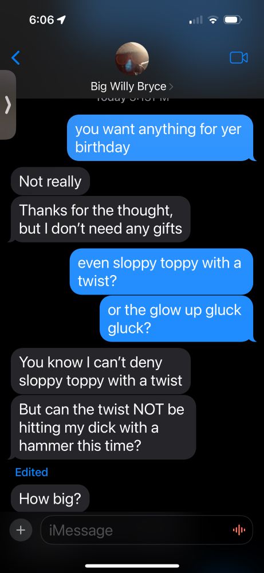Tap the cellular signal bars icon

[x=196, y=20]
